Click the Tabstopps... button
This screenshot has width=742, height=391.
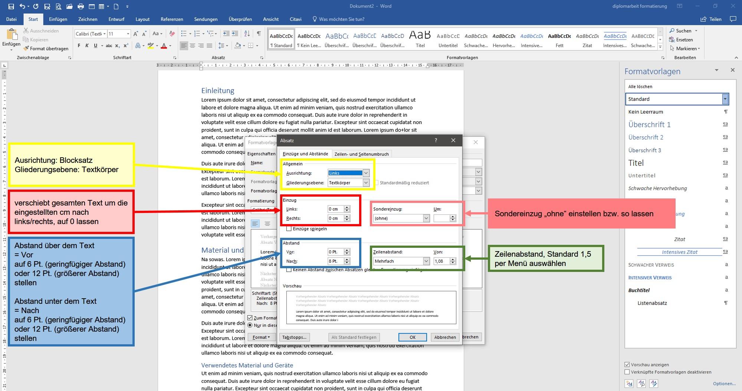click(x=294, y=337)
